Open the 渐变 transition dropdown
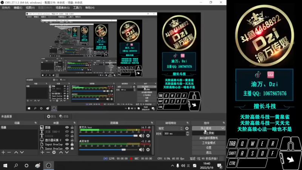The height and width of the screenshot is (170, 302). pos(169,128)
